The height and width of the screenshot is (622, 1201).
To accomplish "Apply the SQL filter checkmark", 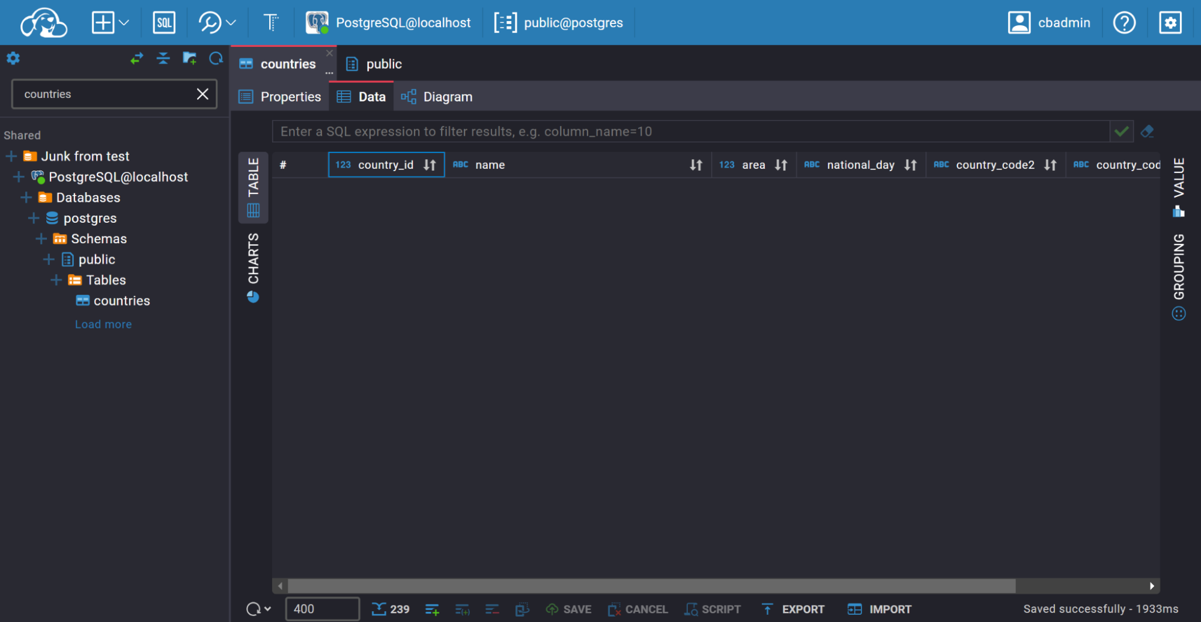I will tap(1121, 131).
